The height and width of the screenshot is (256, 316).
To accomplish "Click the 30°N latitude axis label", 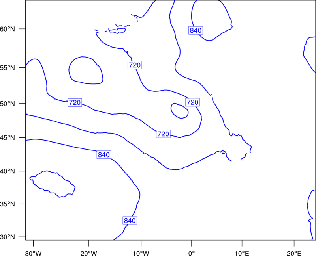I will (x=8, y=237).
